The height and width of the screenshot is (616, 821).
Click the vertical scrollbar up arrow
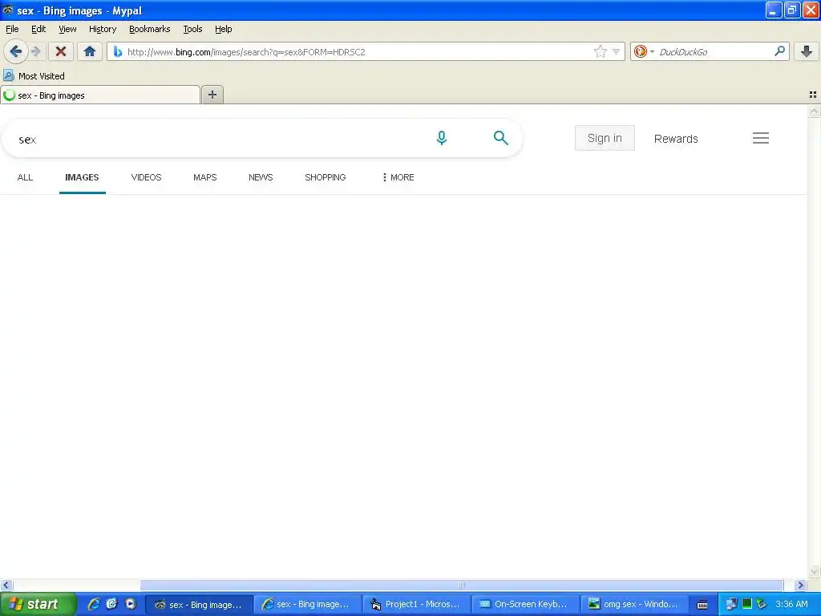814,111
